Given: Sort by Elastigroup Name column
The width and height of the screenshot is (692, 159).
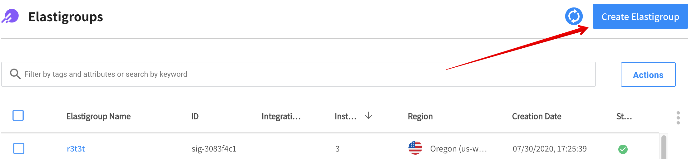Looking at the screenshot, I should pyautogui.click(x=98, y=116).
